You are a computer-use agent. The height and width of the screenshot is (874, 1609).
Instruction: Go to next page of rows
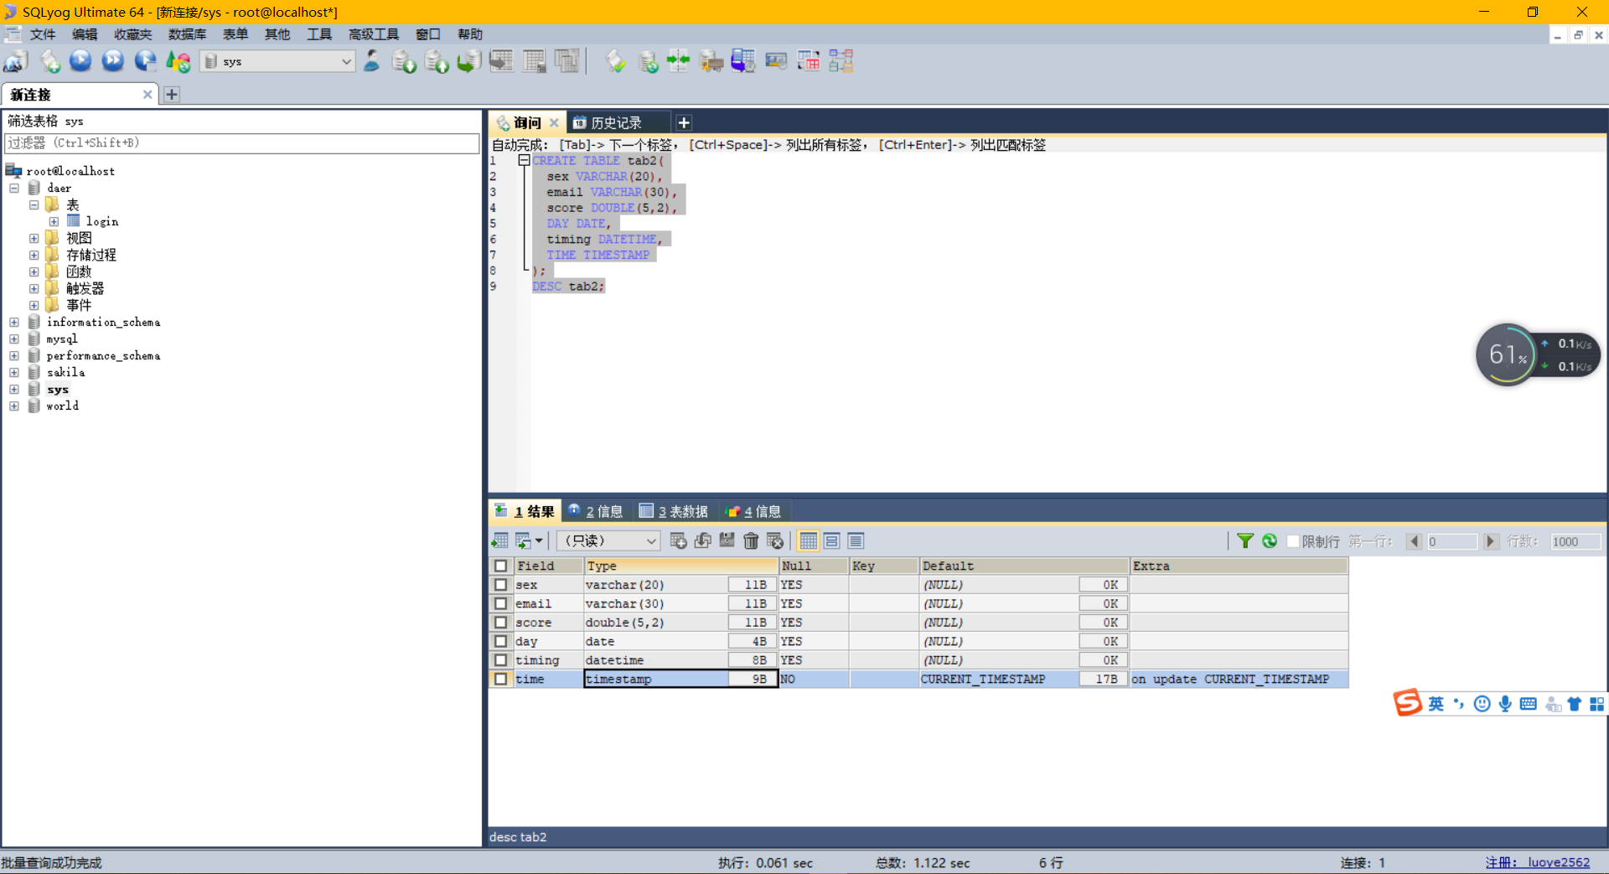[1490, 541]
